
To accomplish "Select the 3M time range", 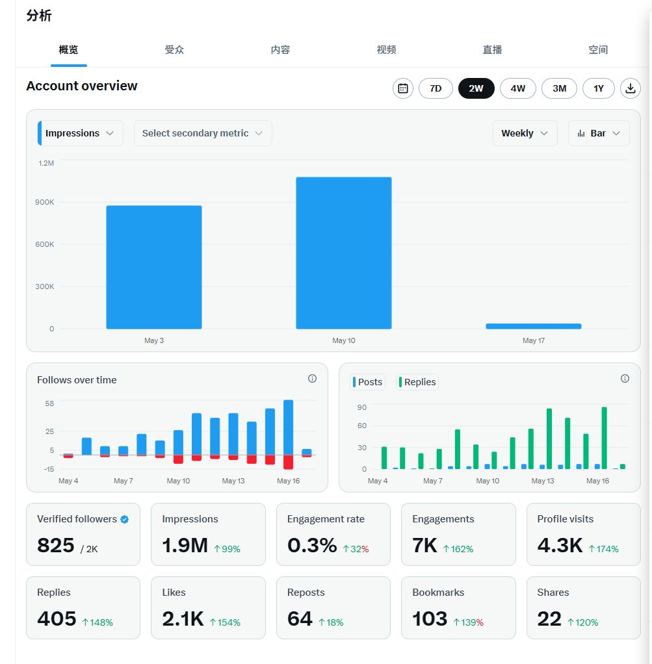I will pyautogui.click(x=559, y=88).
